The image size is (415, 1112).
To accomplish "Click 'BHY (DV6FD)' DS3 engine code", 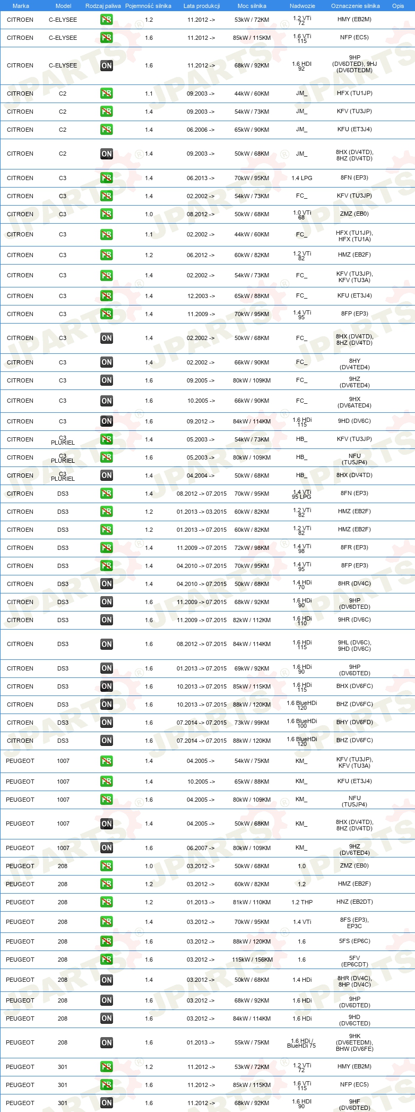I will pos(355,723).
